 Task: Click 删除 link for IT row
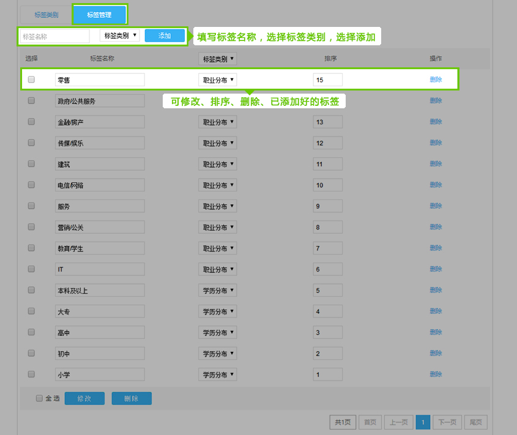coord(436,269)
